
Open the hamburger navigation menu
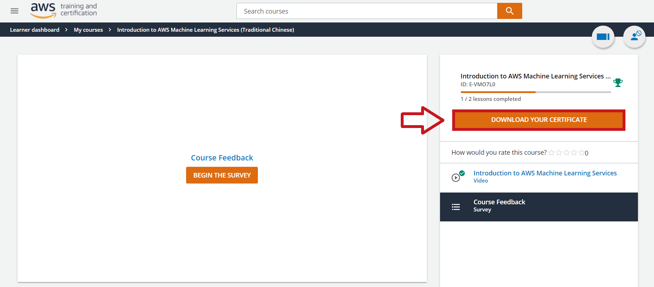(15, 11)
